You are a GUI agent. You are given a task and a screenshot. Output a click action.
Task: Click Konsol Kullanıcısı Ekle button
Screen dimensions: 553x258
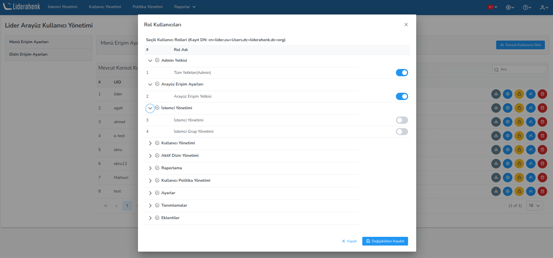pyautogui.click(x=521, y=45)
